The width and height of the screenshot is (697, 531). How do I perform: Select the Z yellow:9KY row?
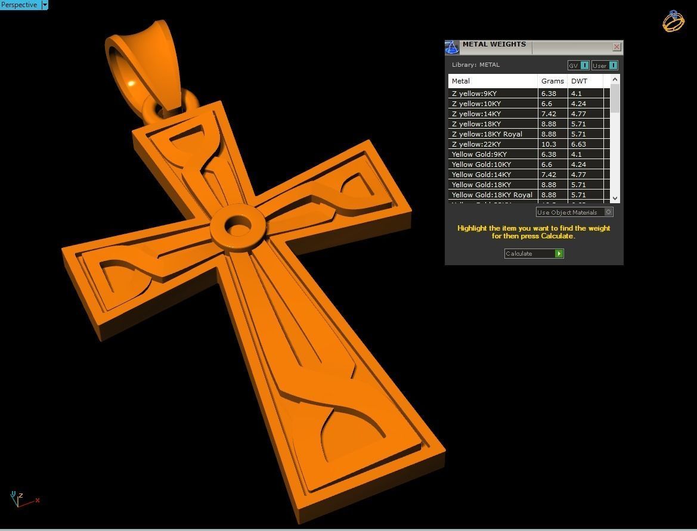529,94
